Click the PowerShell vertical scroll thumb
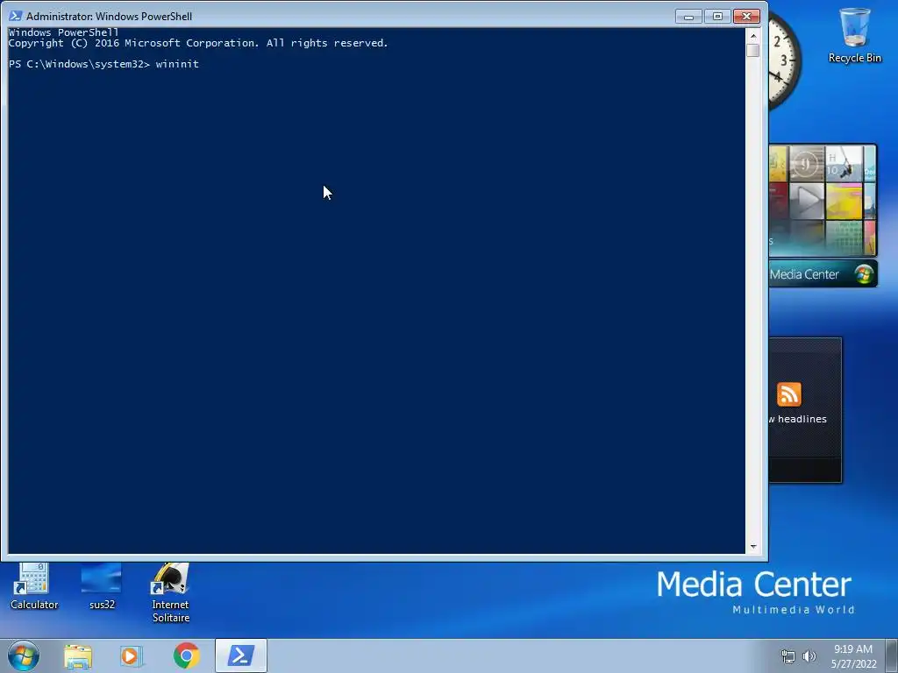This screenshot has width=898, height=673. click(753, 50)
